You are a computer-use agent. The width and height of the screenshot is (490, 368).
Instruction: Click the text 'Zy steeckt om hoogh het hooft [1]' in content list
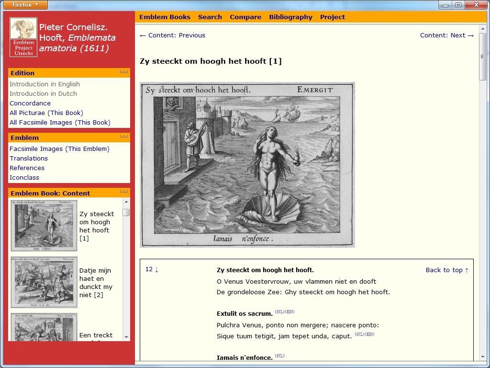coord(97,226)
